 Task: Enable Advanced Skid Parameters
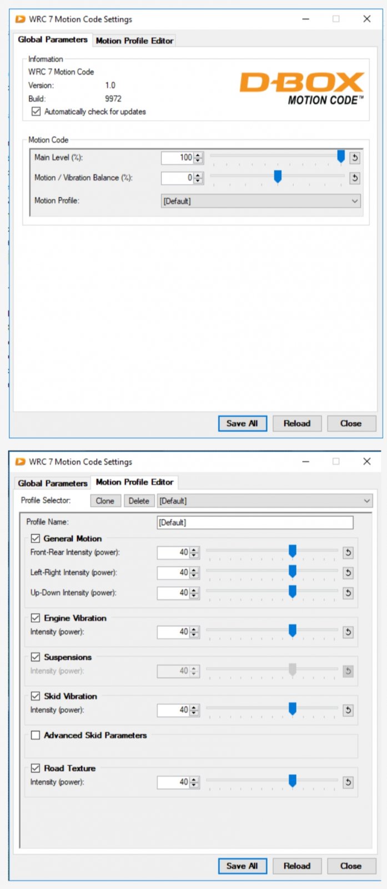point(36,735)
